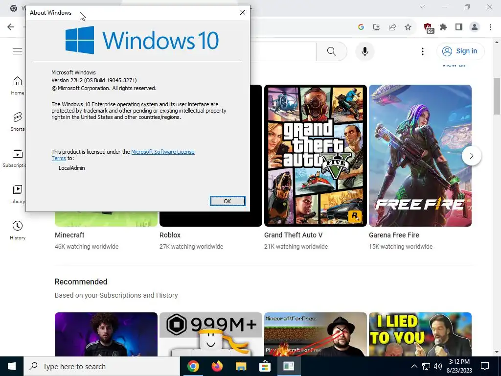Viewport: 501px width, 376px height.
Task: Click Roblox game title
Action: [170, 235]
